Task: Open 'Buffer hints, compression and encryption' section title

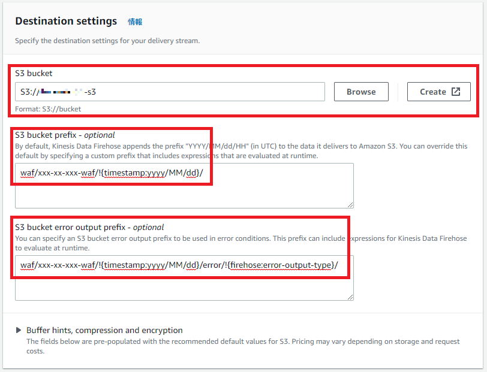Action: (x=104, y=330)
